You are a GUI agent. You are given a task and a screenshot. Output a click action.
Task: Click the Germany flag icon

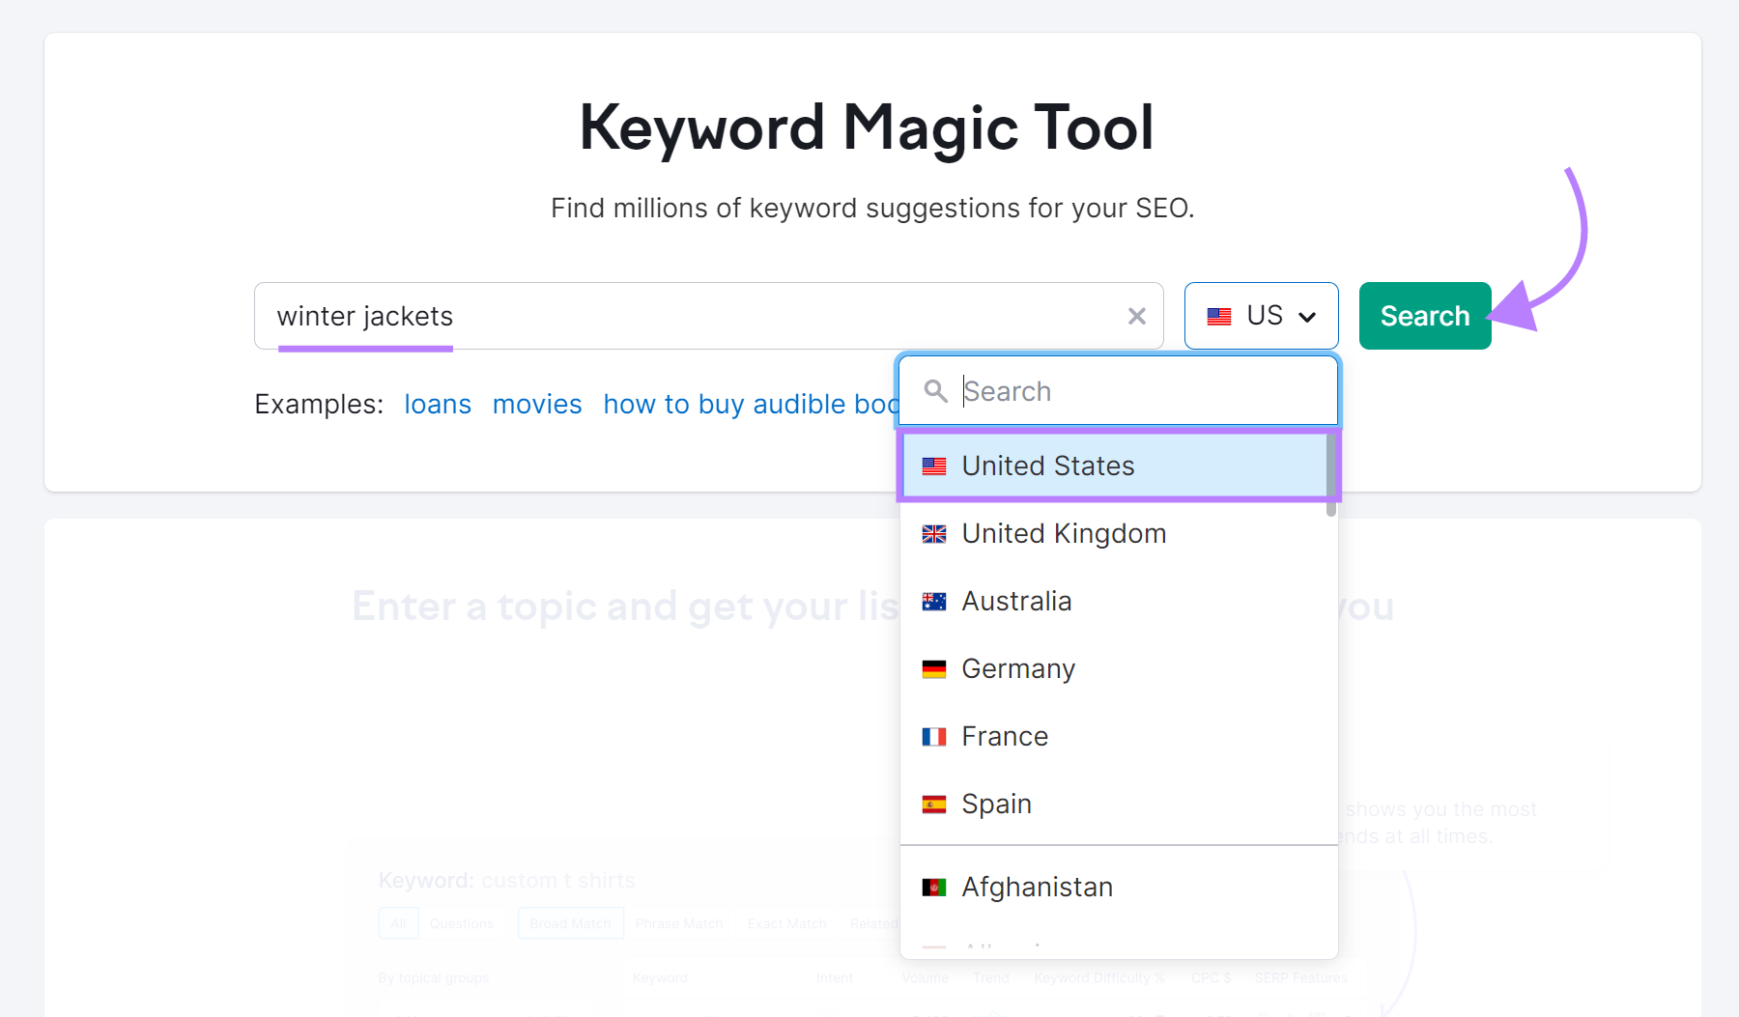pyautogui.click(x=933, y=667)
